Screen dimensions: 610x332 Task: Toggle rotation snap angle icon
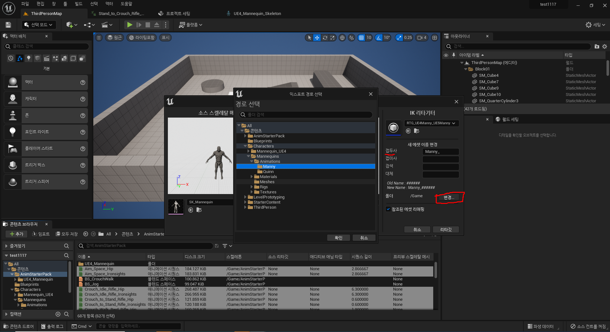(x=379, y=38)
